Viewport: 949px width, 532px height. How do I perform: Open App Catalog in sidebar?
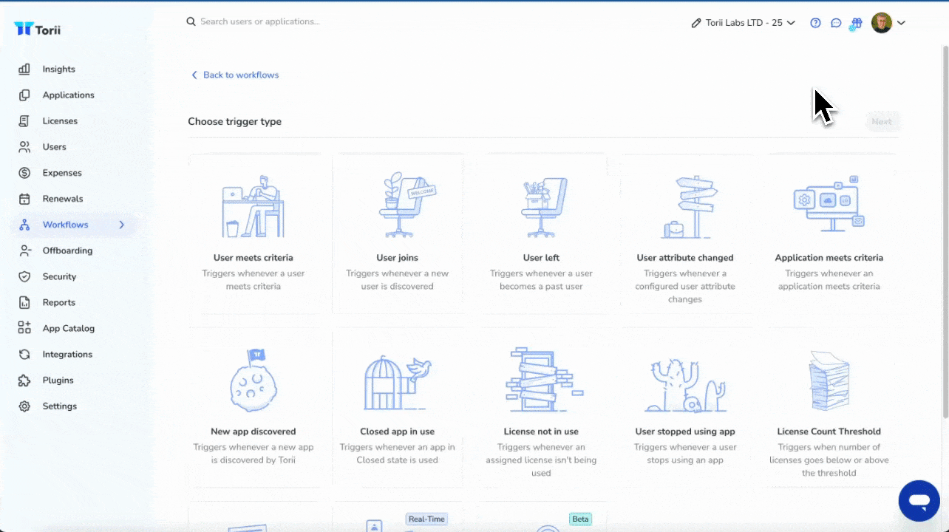69,328
